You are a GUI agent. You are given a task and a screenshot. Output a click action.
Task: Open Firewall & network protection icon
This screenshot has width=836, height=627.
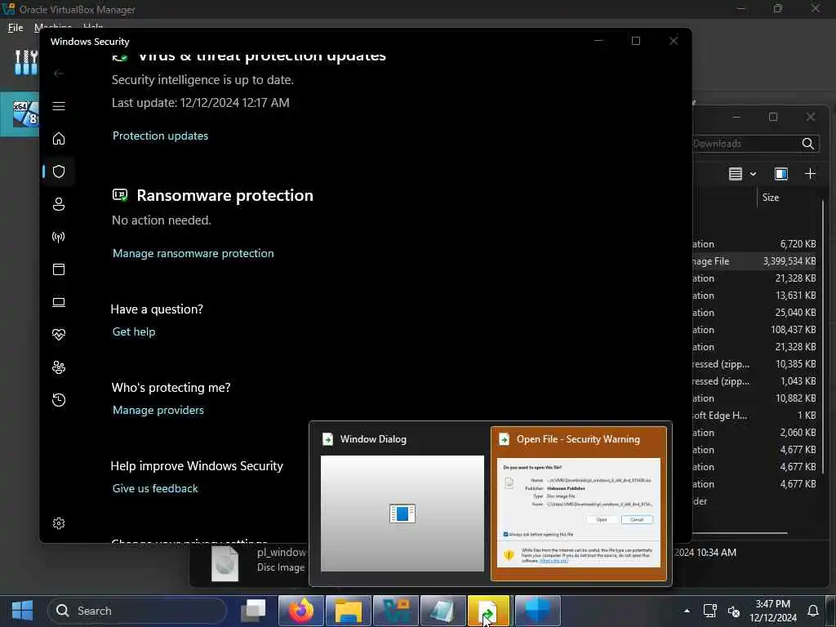point(59,237)
